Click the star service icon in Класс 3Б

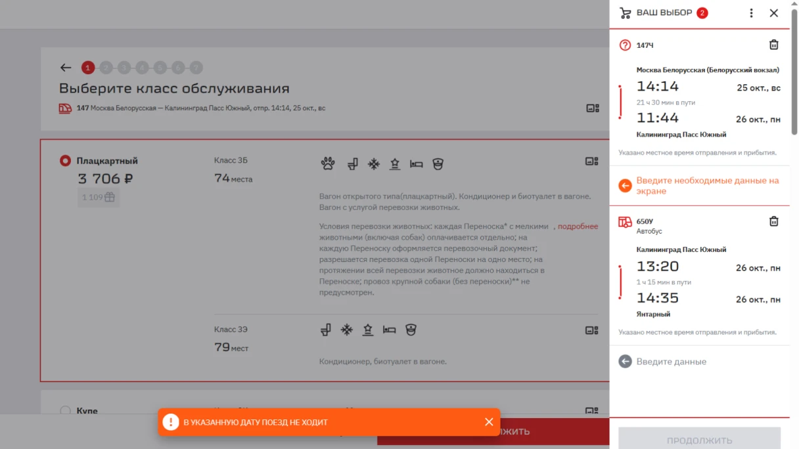point(394,164)
